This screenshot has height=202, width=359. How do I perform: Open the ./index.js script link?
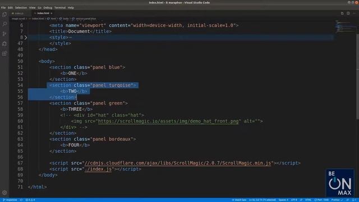[98, 169]
